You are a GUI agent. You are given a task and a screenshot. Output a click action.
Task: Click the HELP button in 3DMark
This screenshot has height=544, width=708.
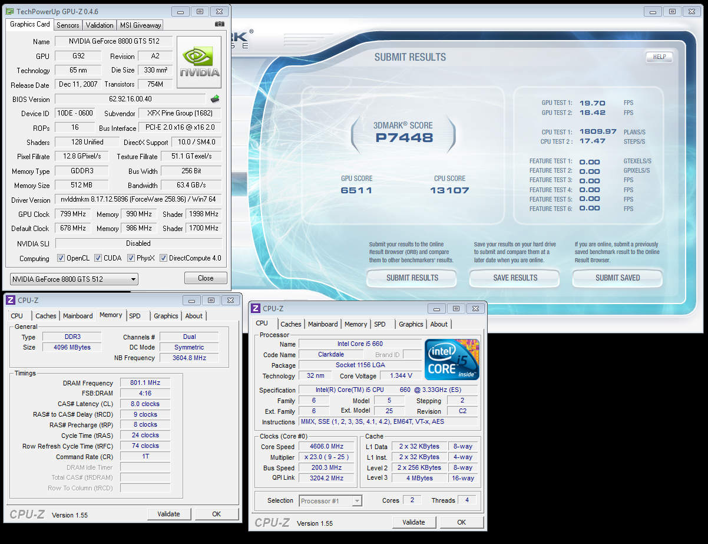coord(659,57)
